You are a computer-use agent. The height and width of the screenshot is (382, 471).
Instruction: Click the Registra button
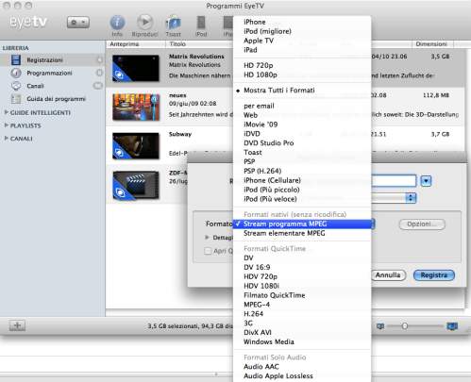click(434, 275)
